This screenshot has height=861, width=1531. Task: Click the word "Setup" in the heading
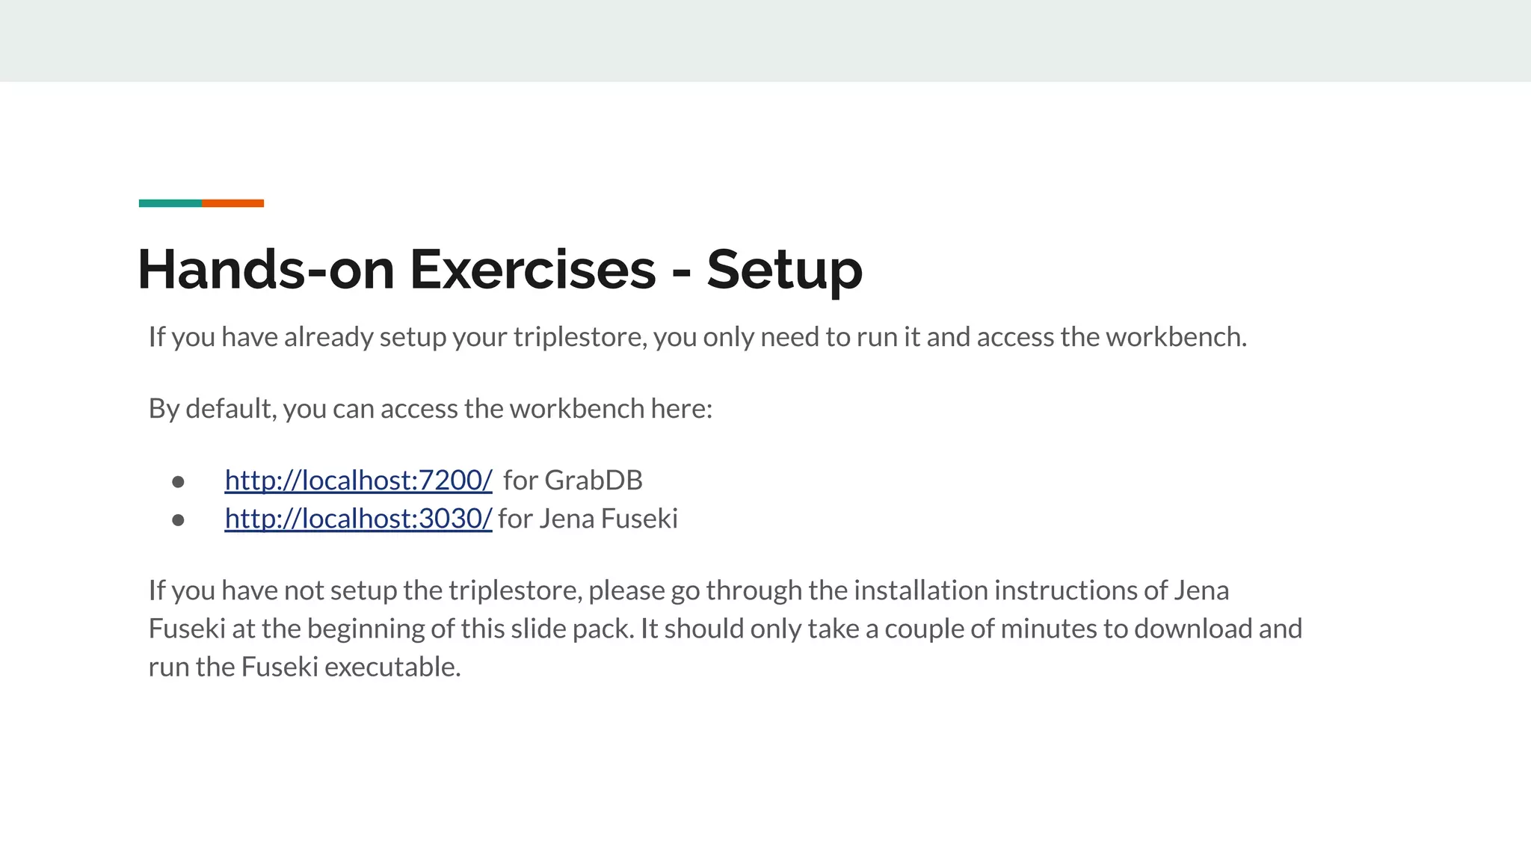(x=784, y=269)
